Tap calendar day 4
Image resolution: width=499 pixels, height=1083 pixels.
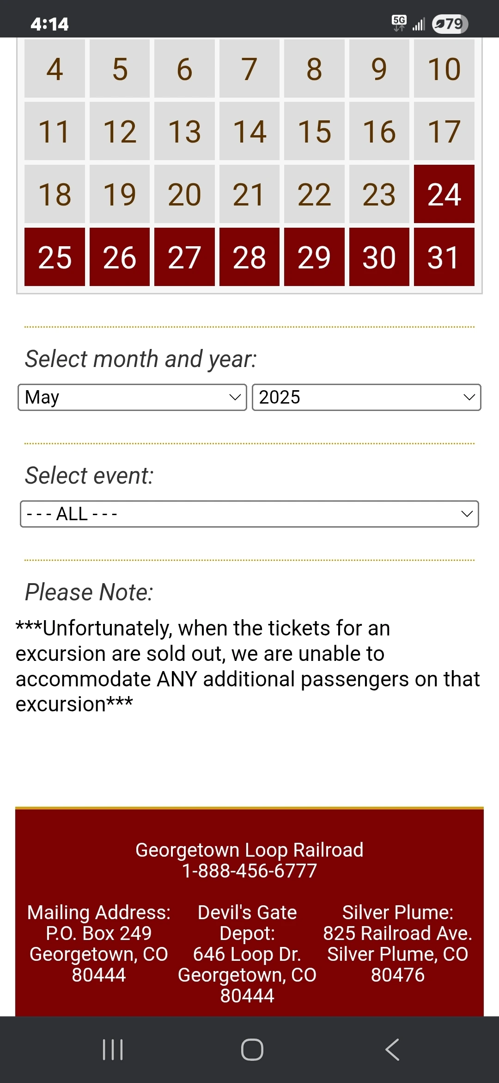[x=55, y=68]
